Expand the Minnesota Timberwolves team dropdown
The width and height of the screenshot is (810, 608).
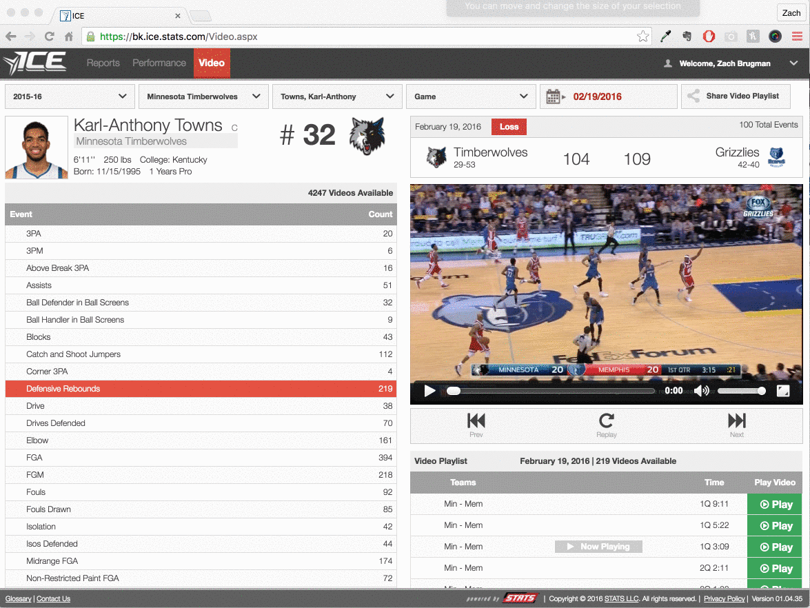pyautogui.click(x=203, y=97)
